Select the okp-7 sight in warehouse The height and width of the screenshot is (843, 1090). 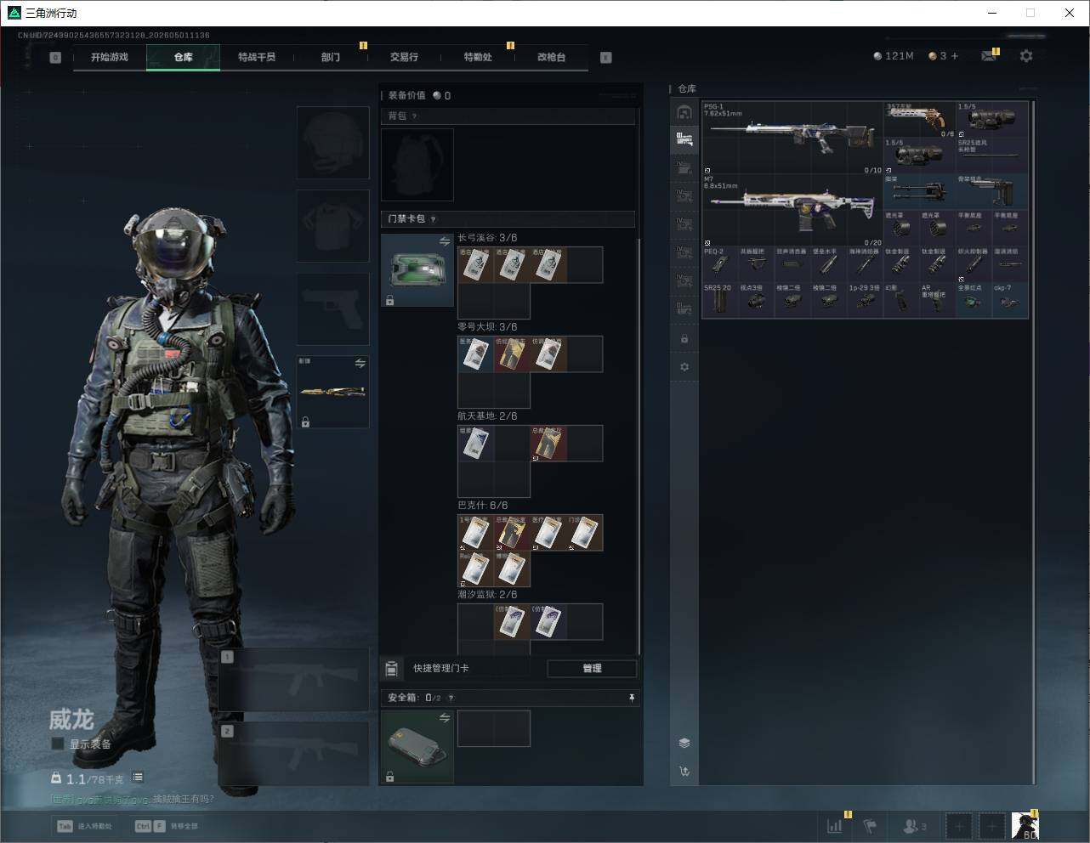[1010, 301]
